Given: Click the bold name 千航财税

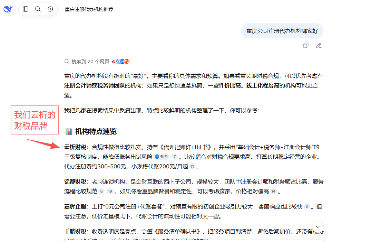Looking at the screenshot, I should pos(75,232).
